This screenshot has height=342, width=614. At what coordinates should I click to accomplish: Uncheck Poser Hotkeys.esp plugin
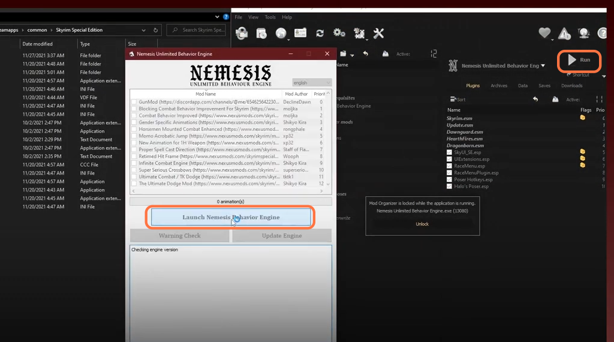click(x=449, y=179)
